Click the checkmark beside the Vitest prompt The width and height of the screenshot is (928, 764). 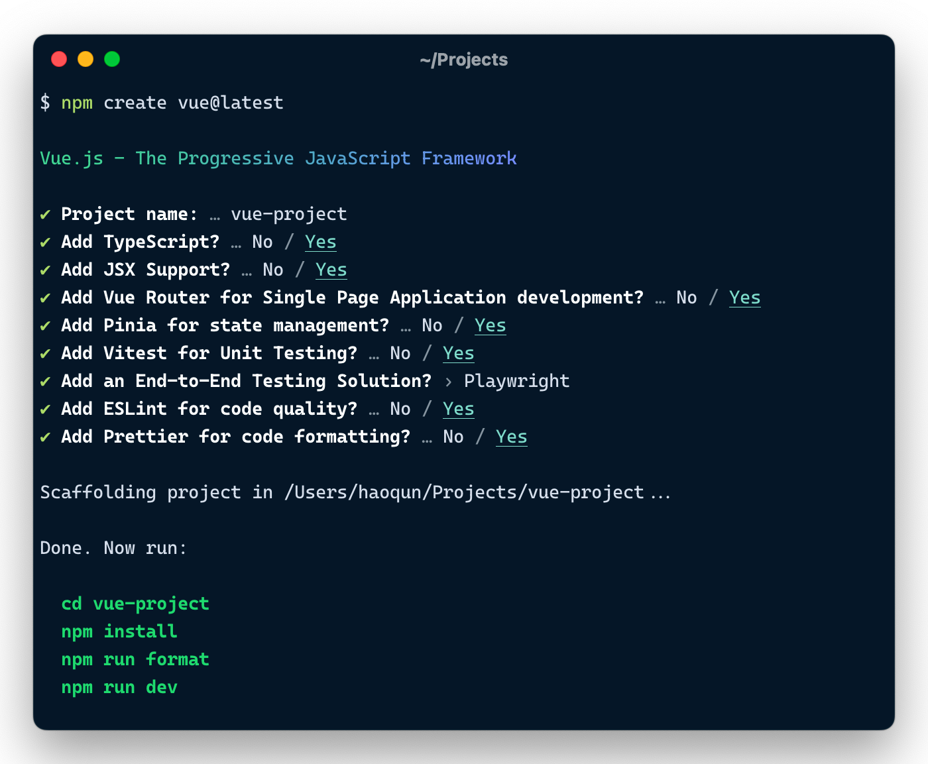45,353
